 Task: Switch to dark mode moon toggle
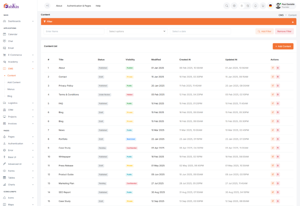pos(248,6)
